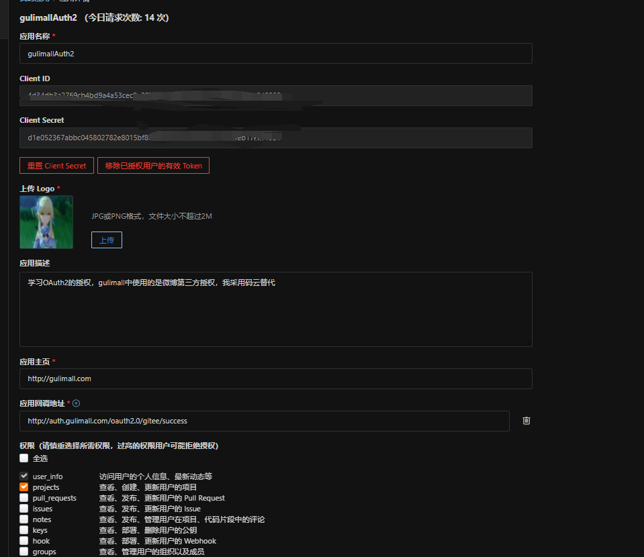Image resolution: width=644 pixels, height=557 pixels.
Task: Uncheck the projects permission
Action: tap(23, 487)
